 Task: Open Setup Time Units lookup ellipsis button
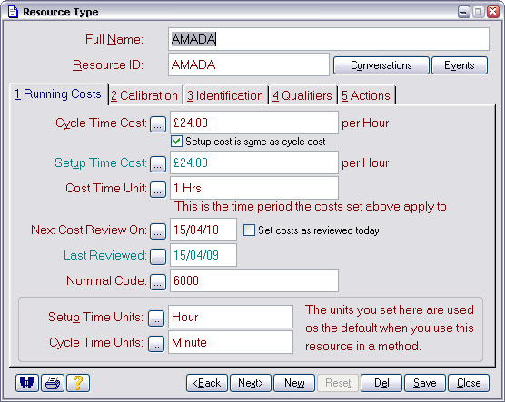coord(156,319)
